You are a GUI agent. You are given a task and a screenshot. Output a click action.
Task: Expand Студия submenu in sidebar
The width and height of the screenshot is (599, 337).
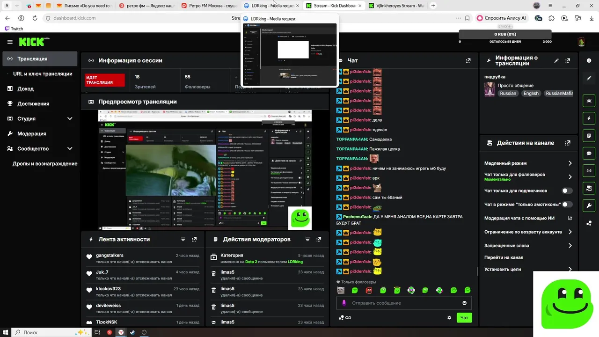coord(70,119)
